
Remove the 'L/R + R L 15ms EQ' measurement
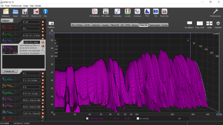click(x=43, y=114)
